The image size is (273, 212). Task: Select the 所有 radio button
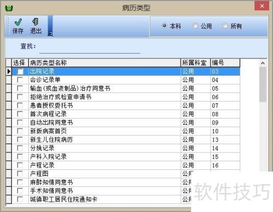[x=225, y=26]
